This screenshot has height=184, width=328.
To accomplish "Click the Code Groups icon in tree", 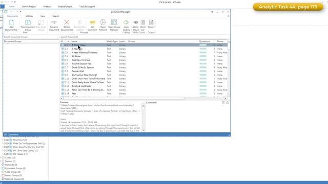I will coord(3,172).
